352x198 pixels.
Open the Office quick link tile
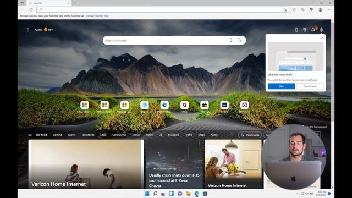pos(184,105)
